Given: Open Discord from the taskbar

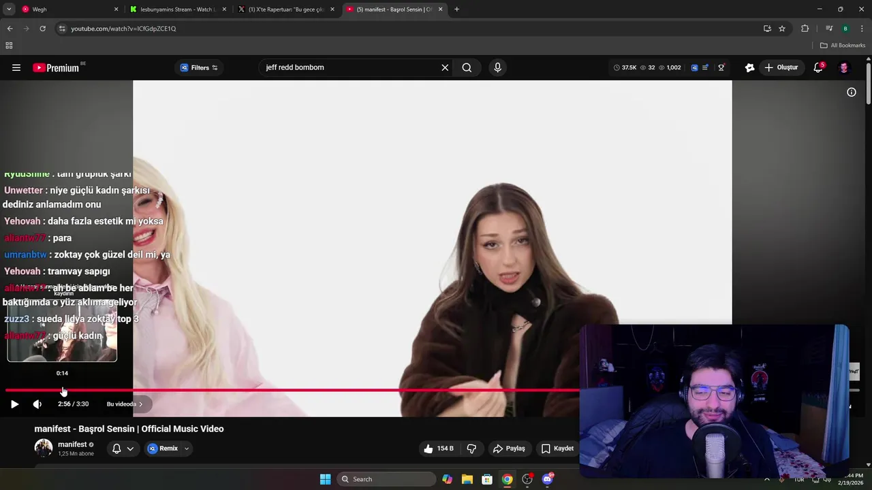Looking at the screenshot, I should click(547, 479).
